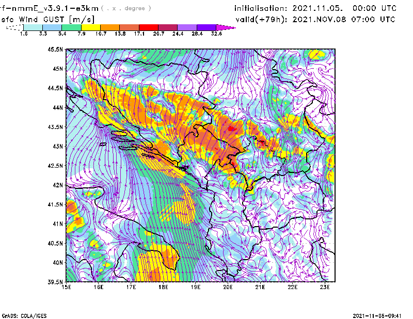Click the 44N latitude label
Viewport: 413px width, 319px height.
point(58,107)
